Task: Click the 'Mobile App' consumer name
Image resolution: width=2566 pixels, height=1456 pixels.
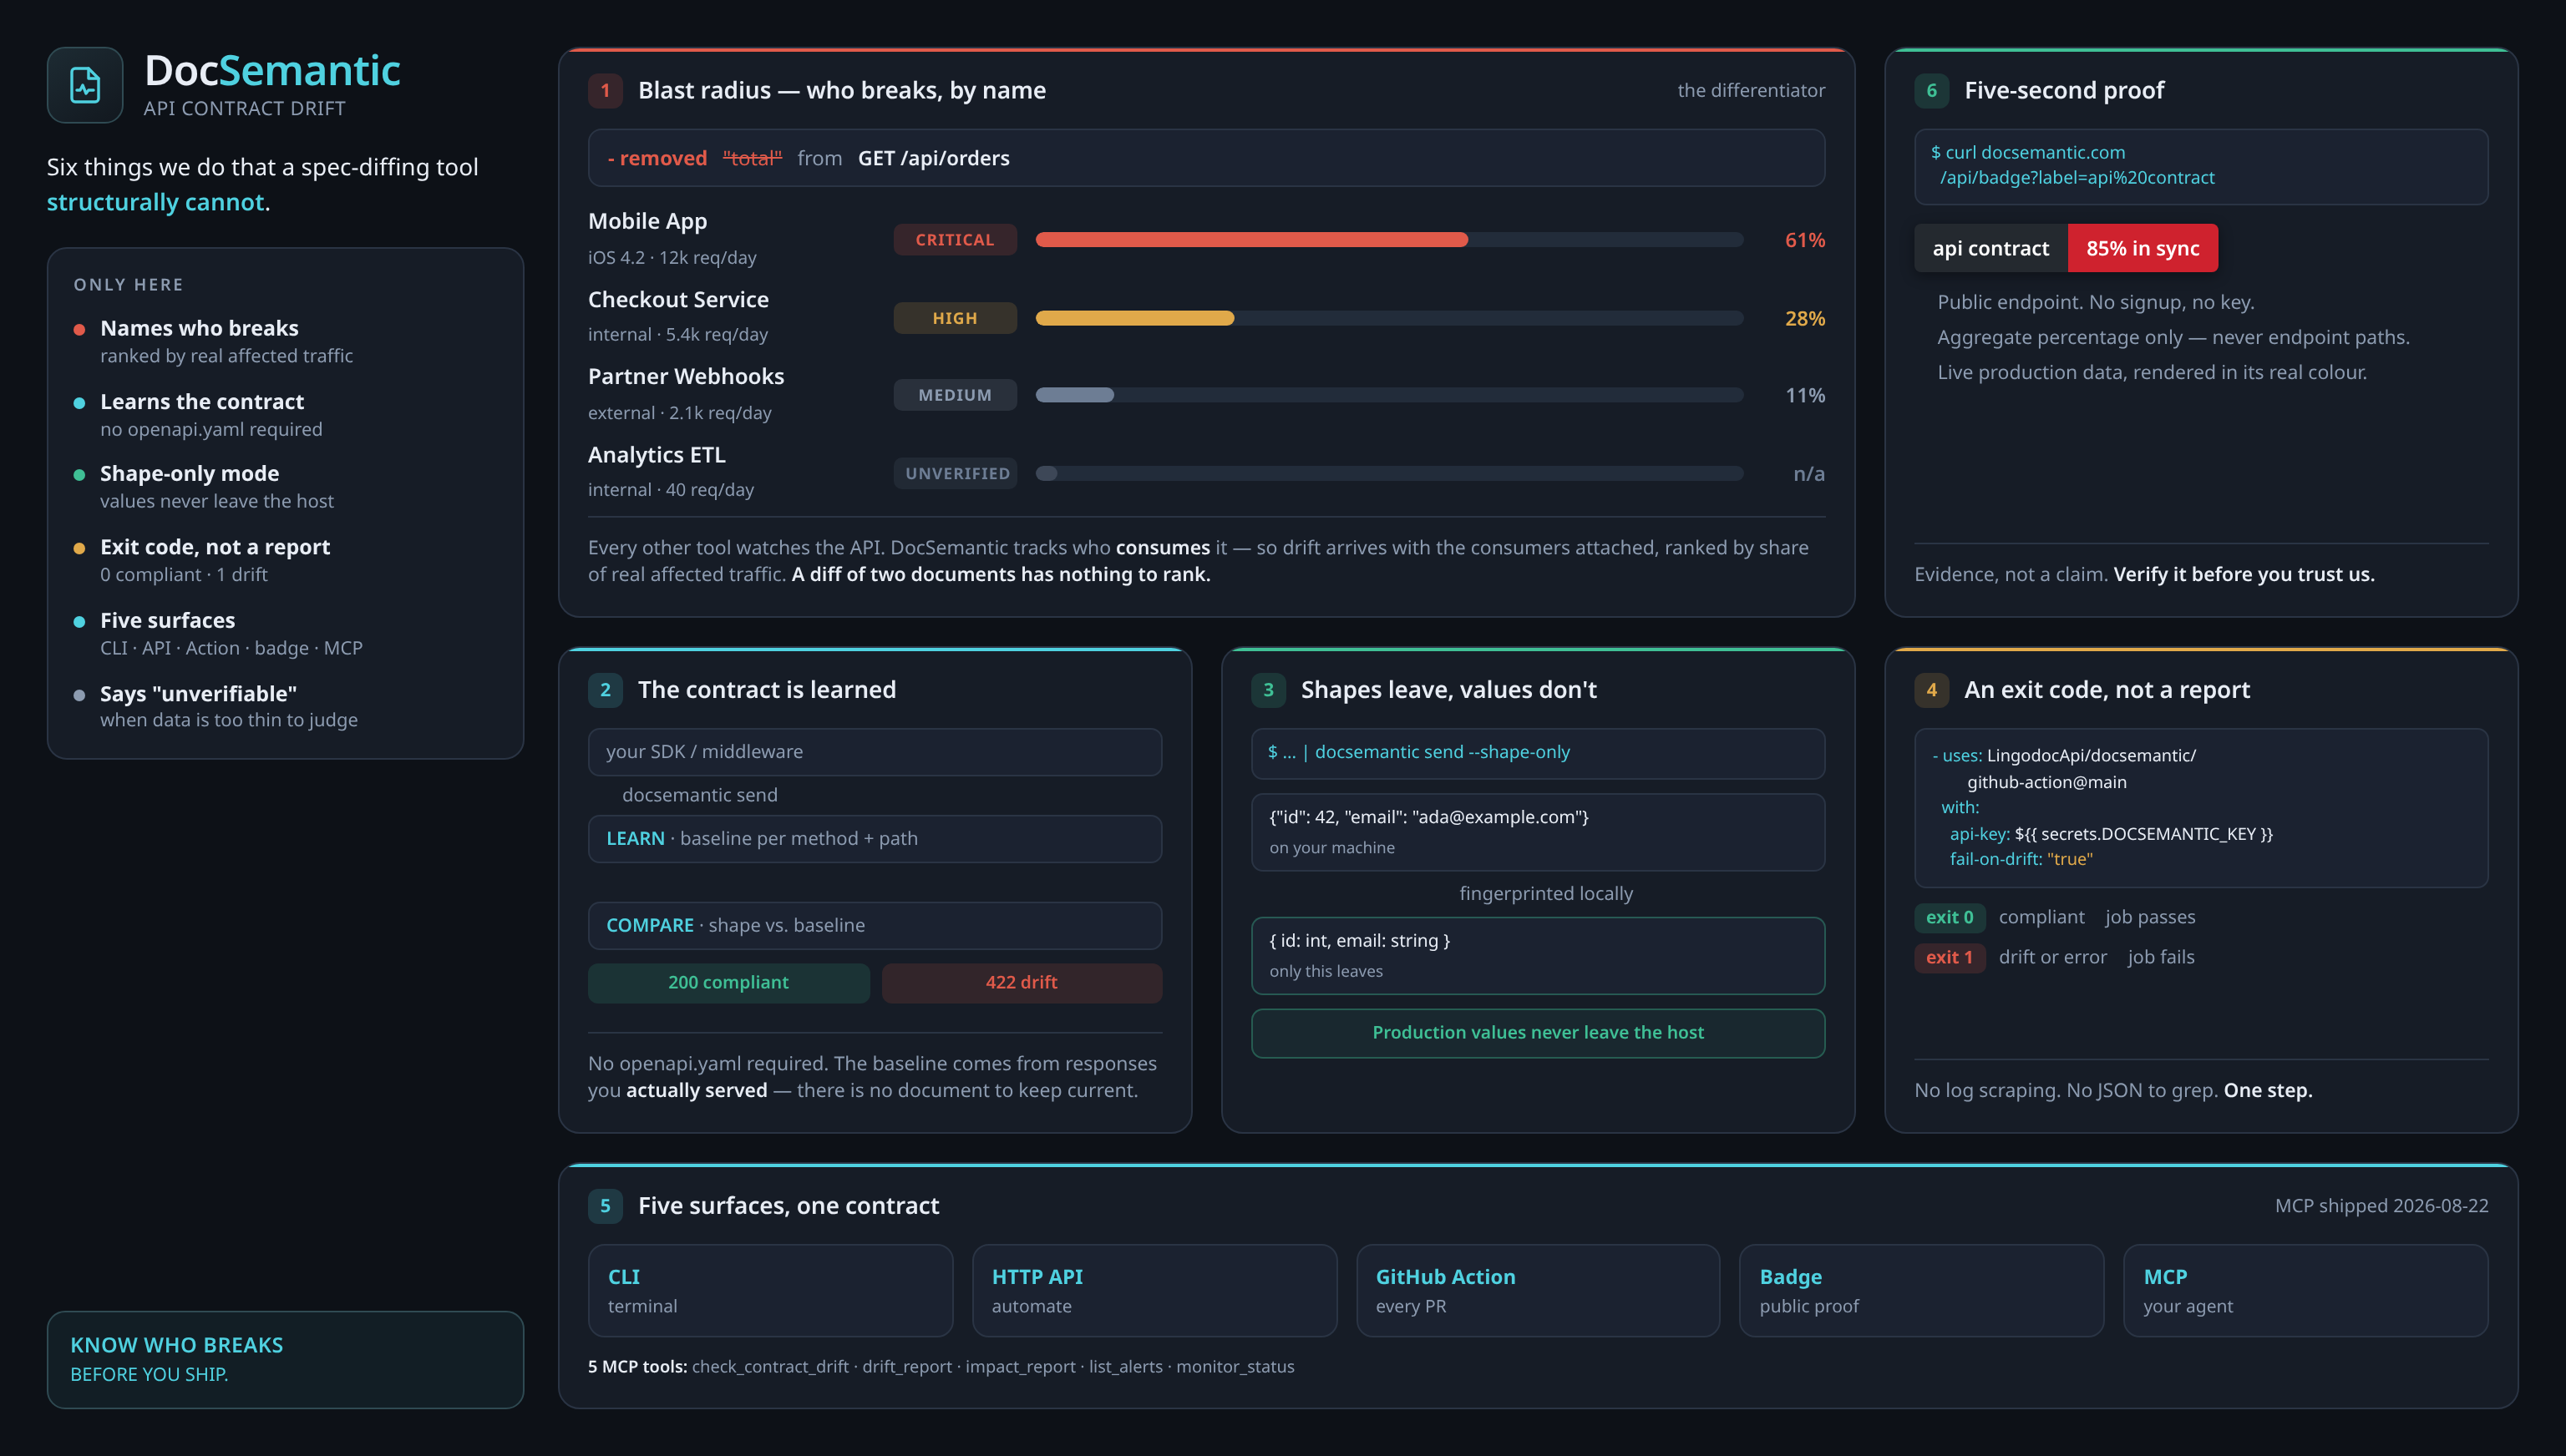Action: (647, 221)
